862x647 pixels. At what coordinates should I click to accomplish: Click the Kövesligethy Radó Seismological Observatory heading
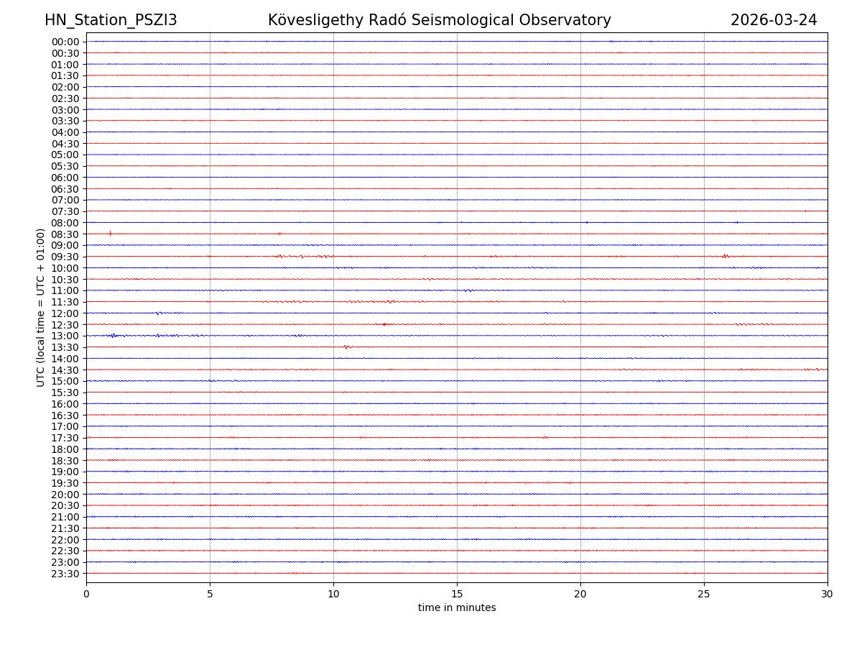(439, 20)
